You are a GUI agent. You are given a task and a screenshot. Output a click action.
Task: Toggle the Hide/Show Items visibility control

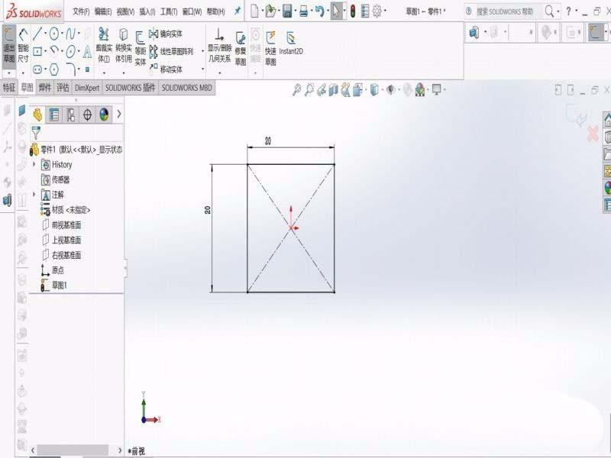390,89
